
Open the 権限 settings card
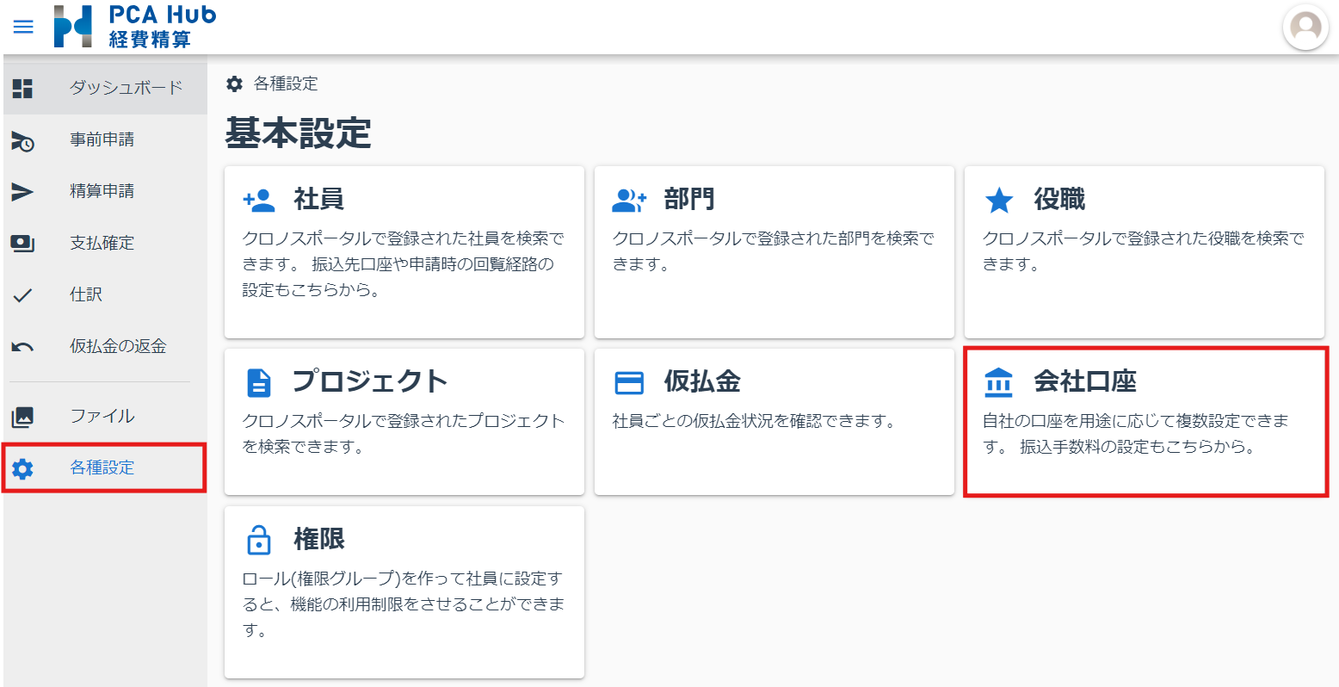pyautogui.click(x=404, y=592)
